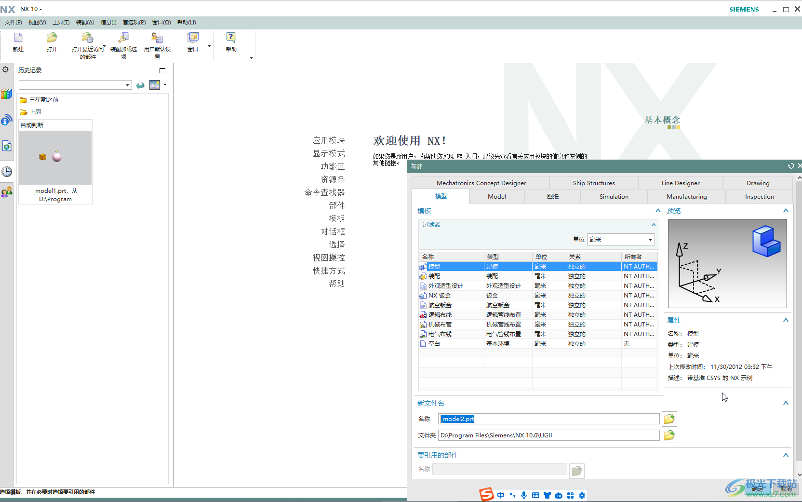Browse for folder location icon
This screenshot has width=802, height=502.
coord(669,435)
